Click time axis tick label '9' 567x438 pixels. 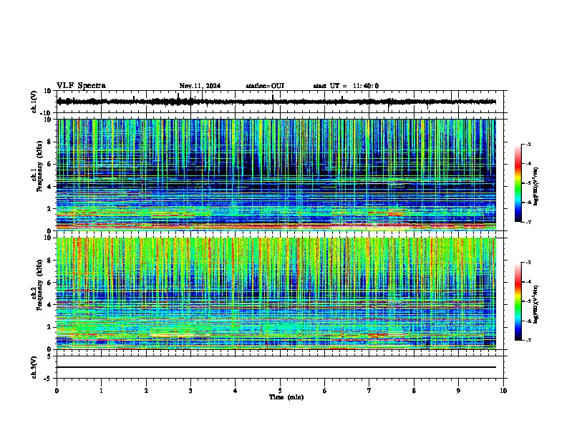458,391
